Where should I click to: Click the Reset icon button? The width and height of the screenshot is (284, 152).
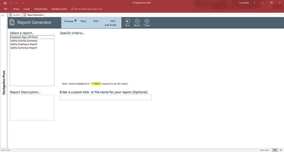(x=137, y=21)
